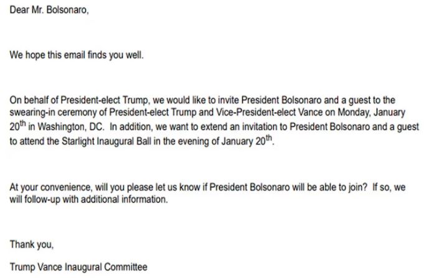Image resolution: width=424 pixels, height=278 pixels.
Task: Click 'Washington, DC' in the paragraph
Action: click(x=71, y=127)
